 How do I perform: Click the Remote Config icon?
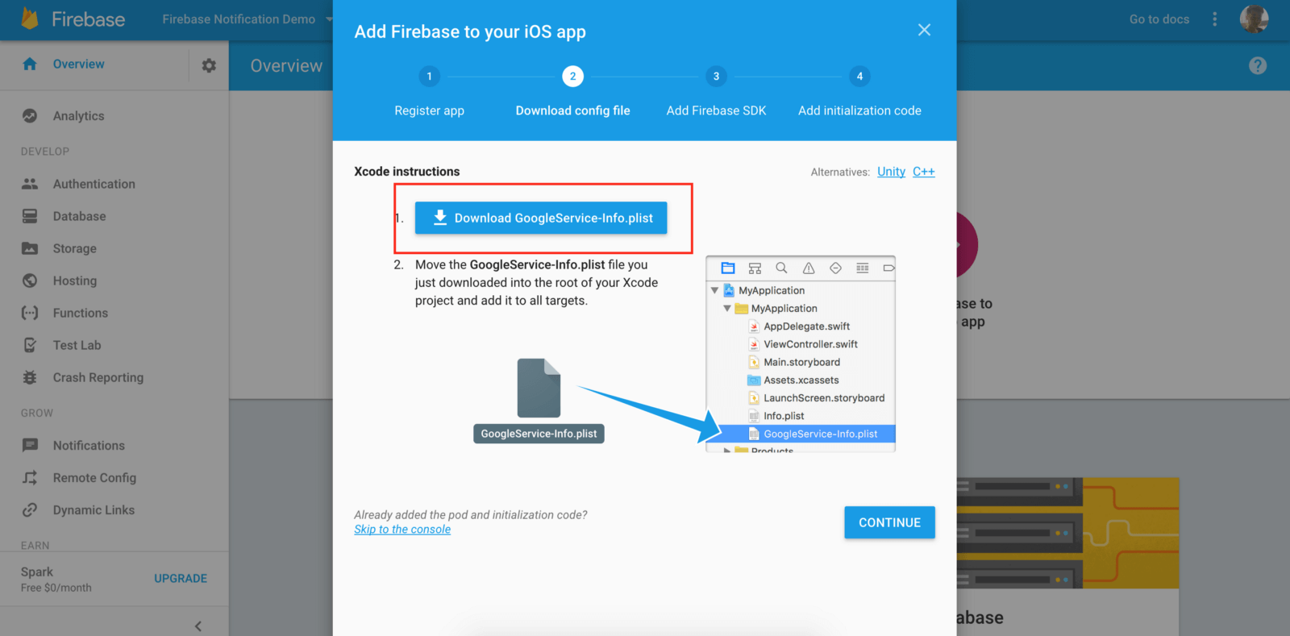(x=30, y=477)
